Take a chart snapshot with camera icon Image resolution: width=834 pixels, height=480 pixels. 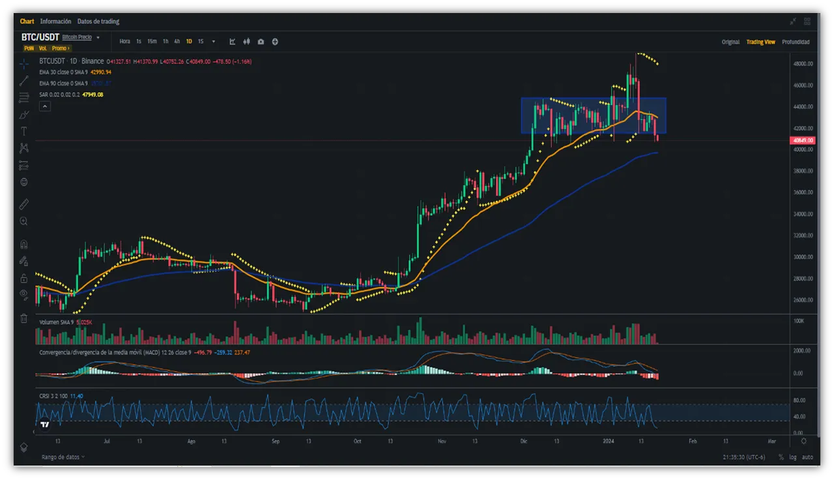click(261, 41)
